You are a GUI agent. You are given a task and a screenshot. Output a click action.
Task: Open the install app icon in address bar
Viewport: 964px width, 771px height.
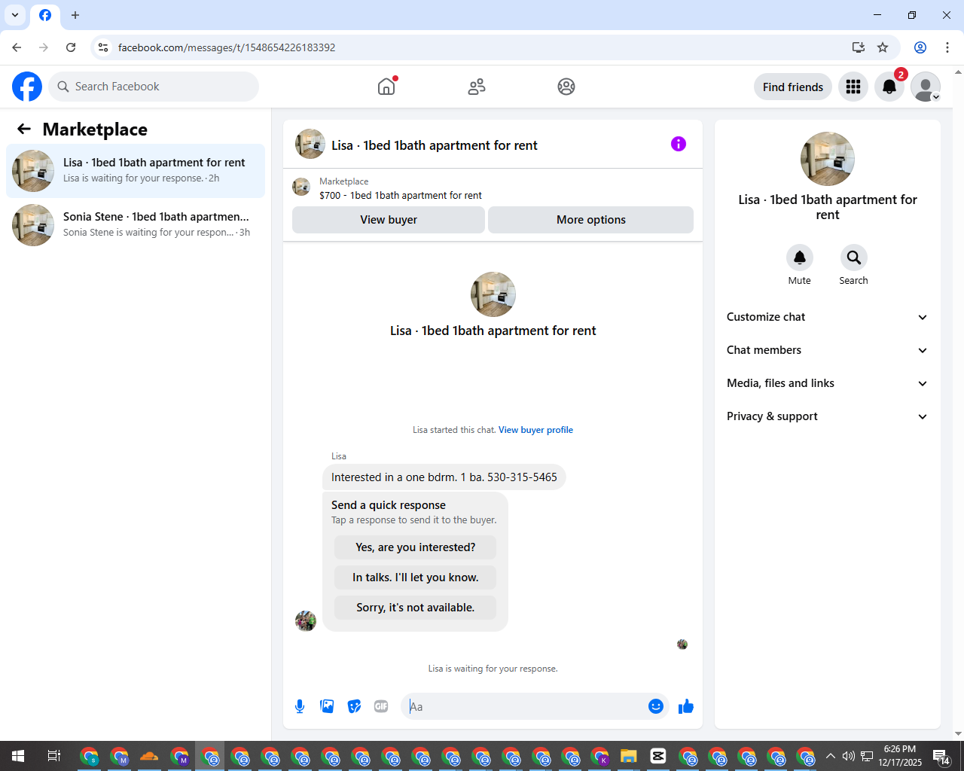coord(858,47)
